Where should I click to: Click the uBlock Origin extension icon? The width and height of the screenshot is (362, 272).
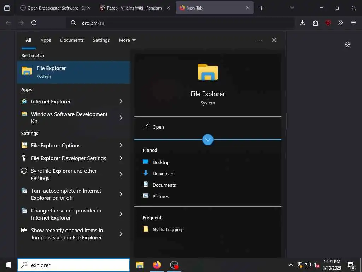coord(328,23)
